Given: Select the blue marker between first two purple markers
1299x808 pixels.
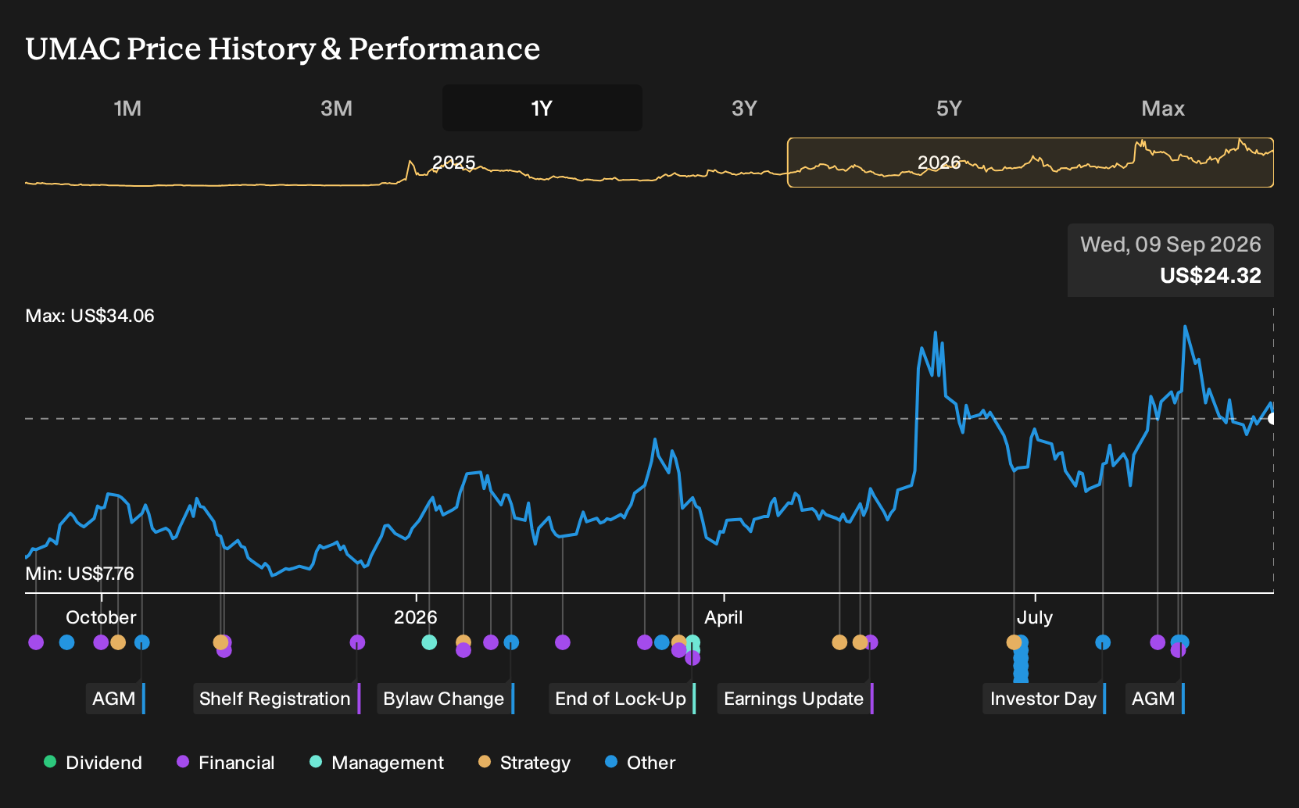Looking at the screenshot, I should (x=67, y=642).
